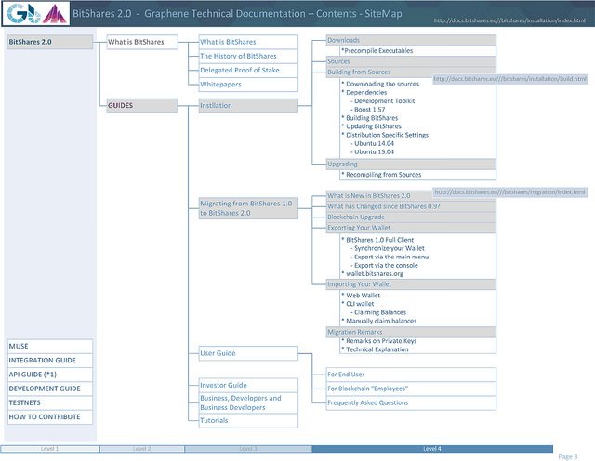Click Export via the console entry
This screenshot has height=461, width=595.
click(386, 266)
